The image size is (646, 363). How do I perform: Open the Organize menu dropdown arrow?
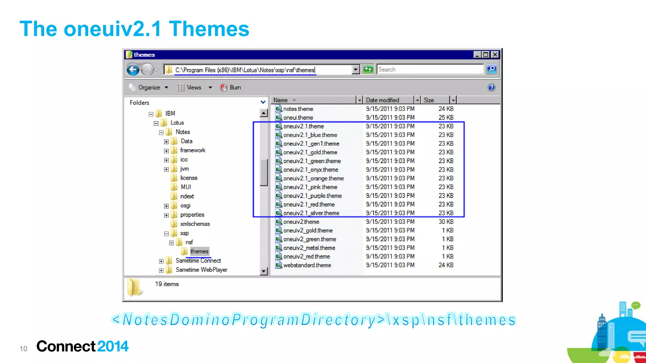(166, 88)
